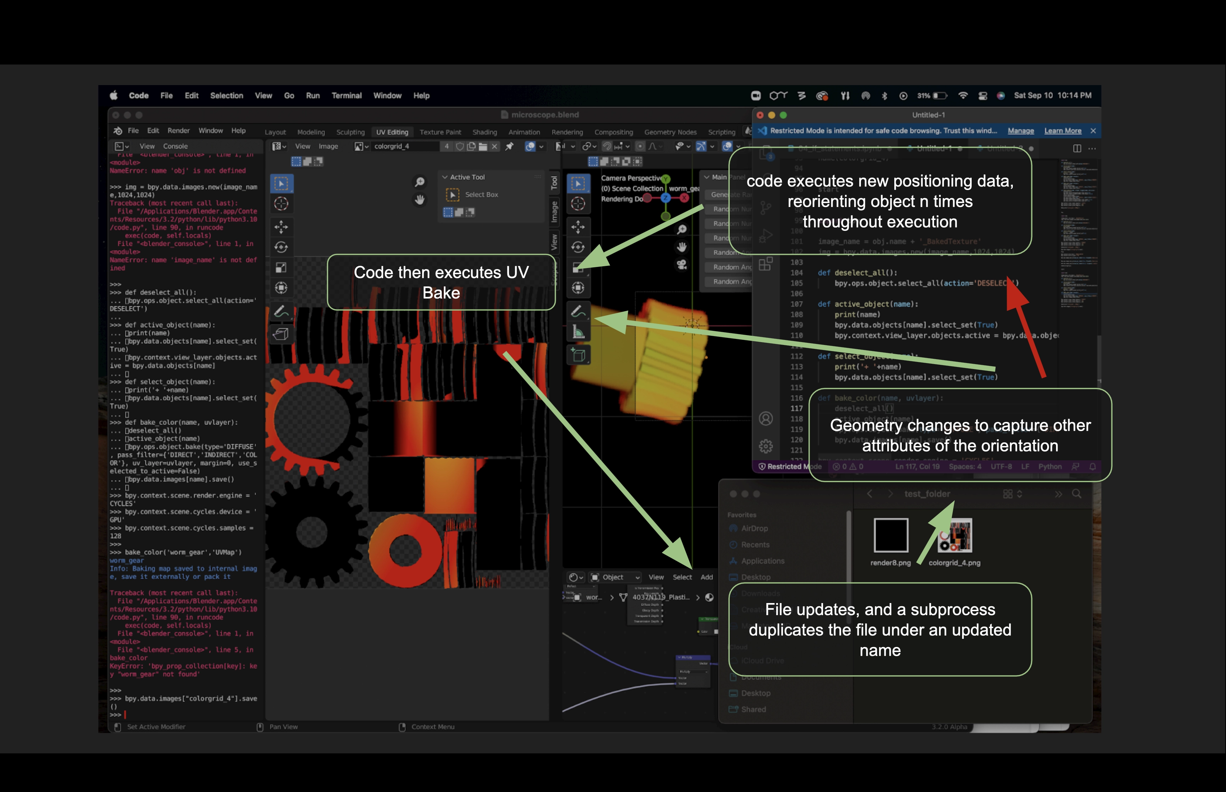Screen dimensions: 1226x792
Task: Click the open image folder icon in UV editor header
Action: [482, 146]
